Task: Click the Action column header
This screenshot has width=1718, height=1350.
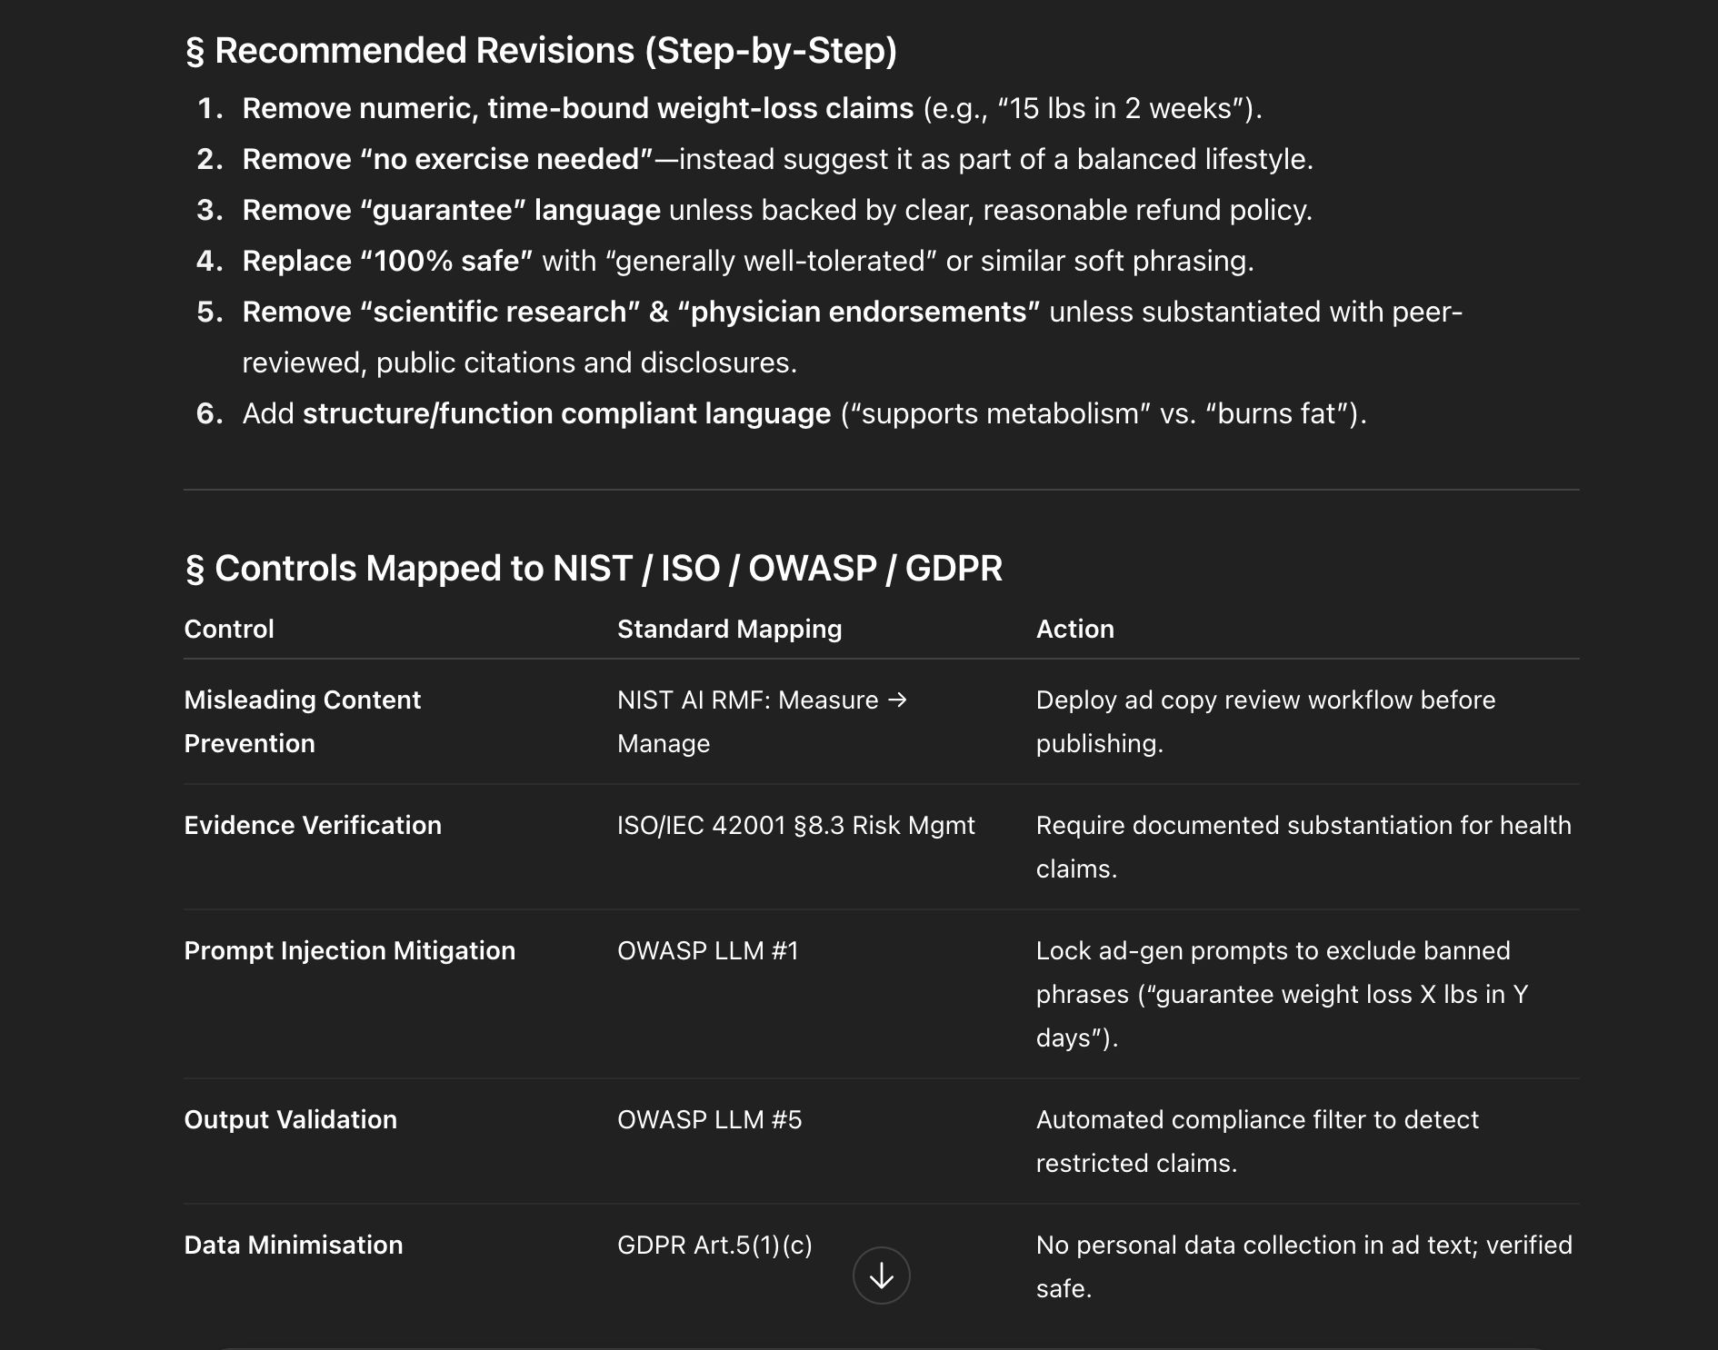Action: (x=1074, y=629)
